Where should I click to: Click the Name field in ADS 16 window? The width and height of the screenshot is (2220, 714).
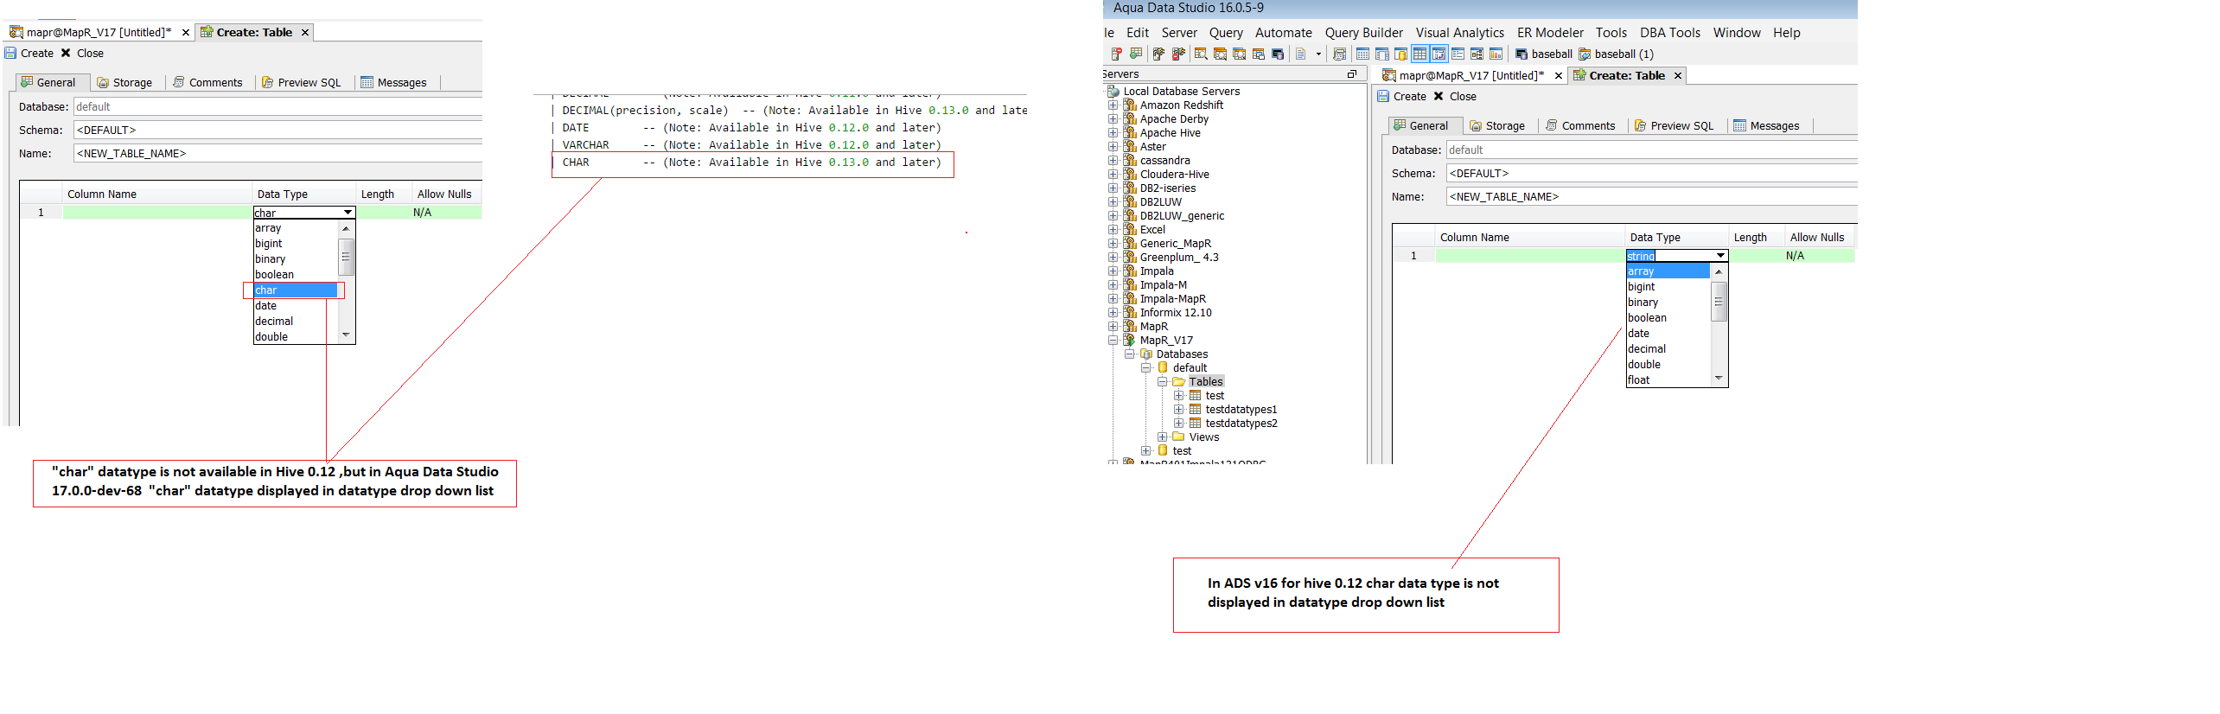1651,196
